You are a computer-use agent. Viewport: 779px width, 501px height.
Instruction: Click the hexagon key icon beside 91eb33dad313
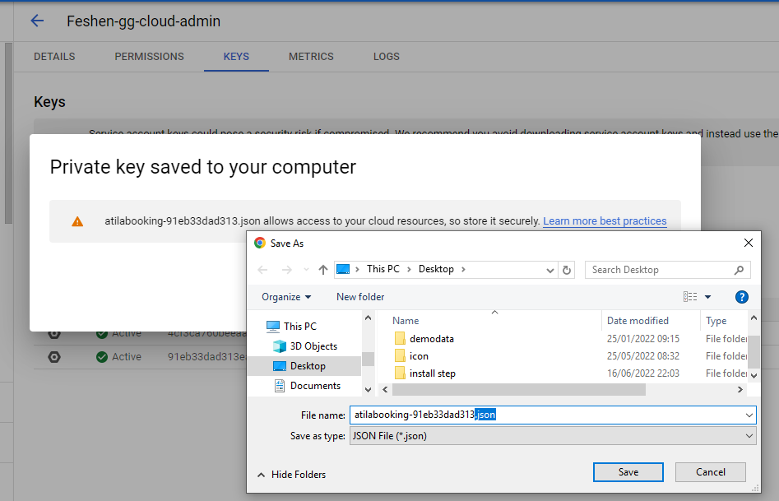(x=54, y=357)
